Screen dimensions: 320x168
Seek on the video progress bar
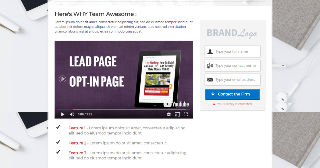[124, 110]
